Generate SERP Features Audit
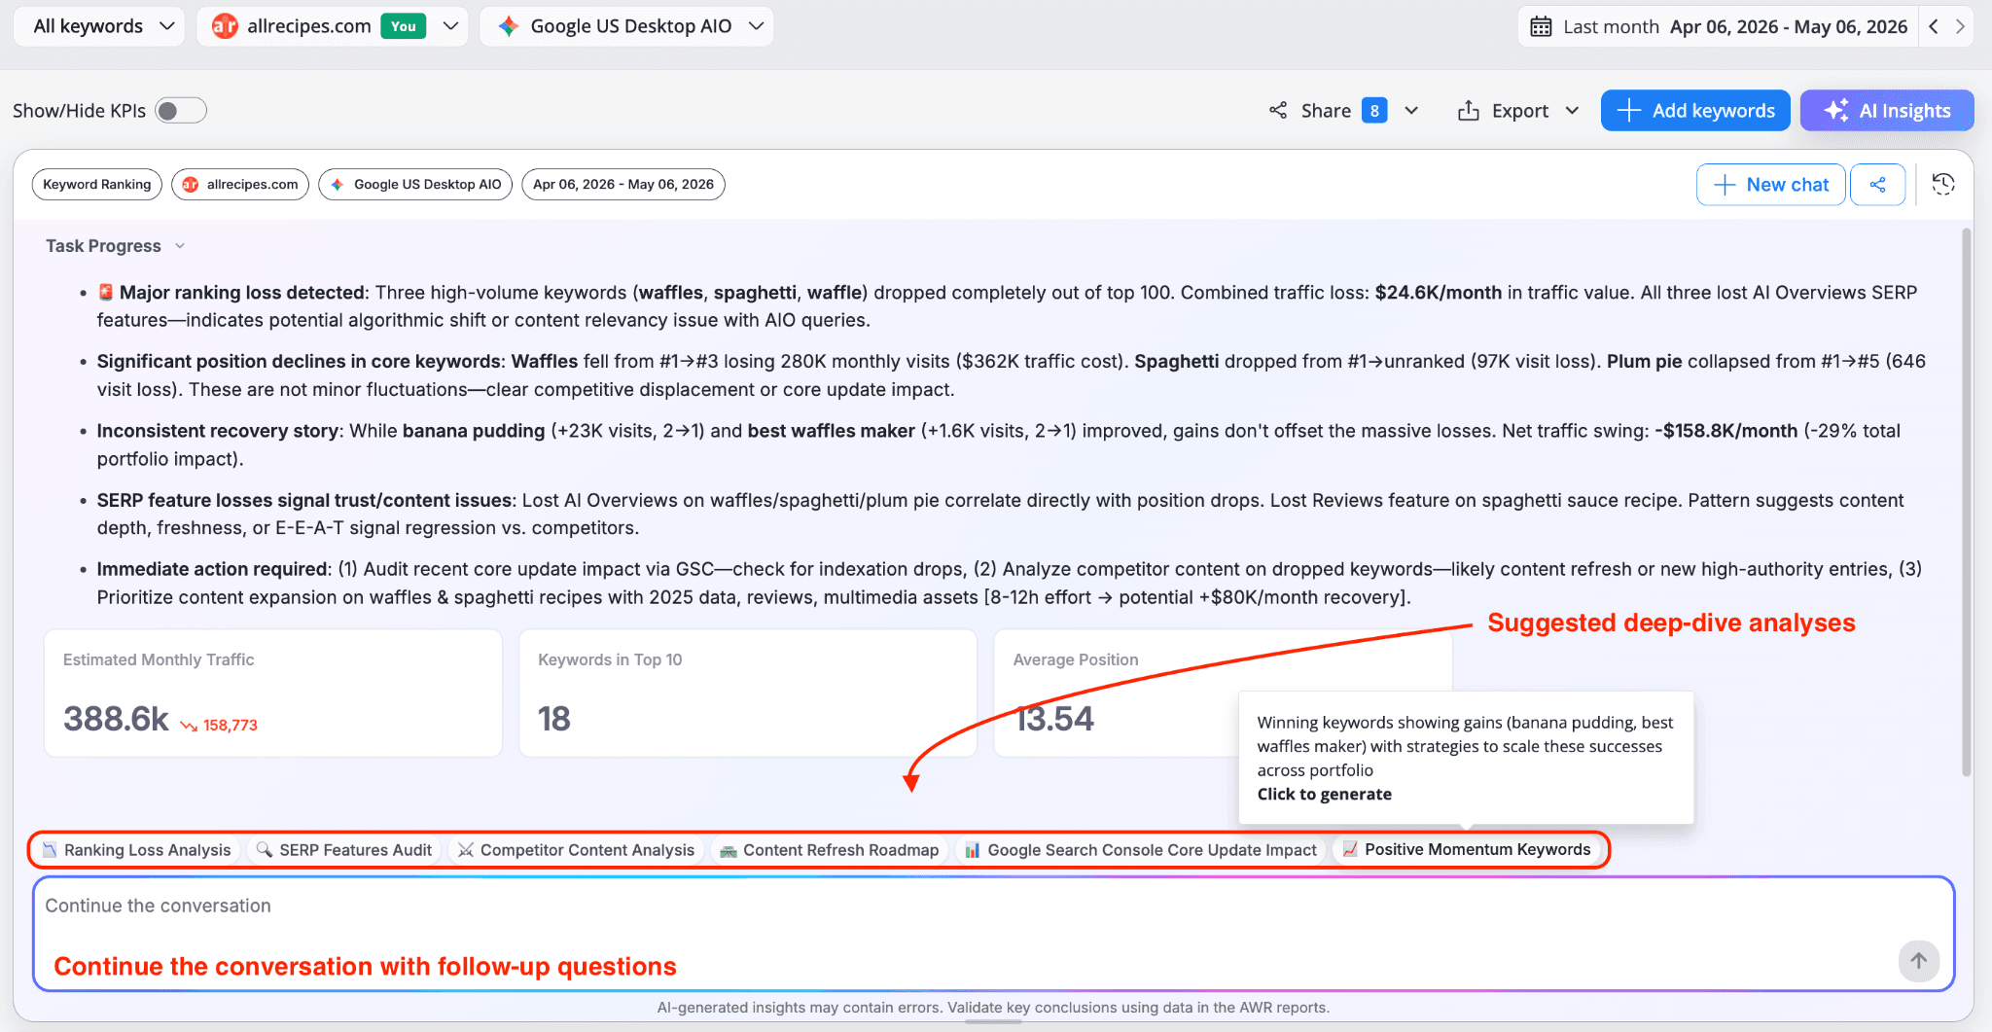Image resolution: width=1992 pixels, height=1032 pixels. click(x=344, y=850)
